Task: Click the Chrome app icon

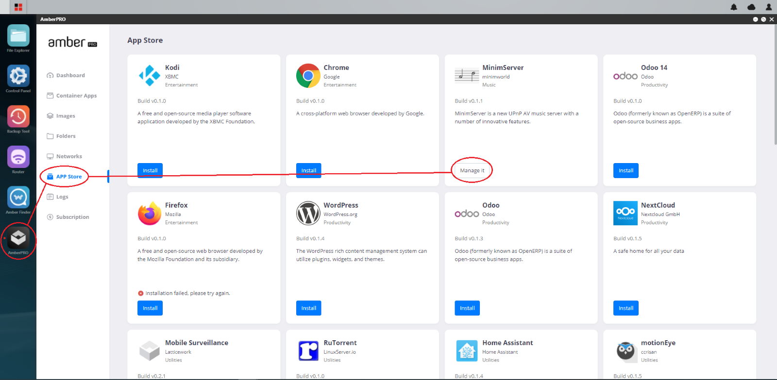Action: click(308, 76)
